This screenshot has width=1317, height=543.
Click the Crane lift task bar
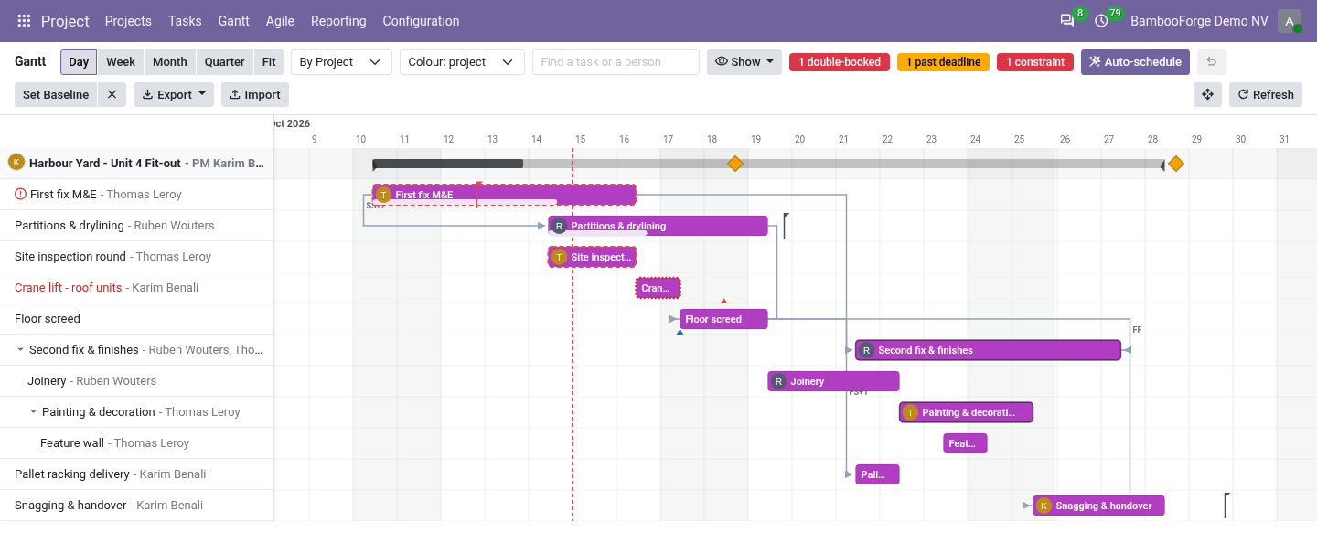(658, 288)
